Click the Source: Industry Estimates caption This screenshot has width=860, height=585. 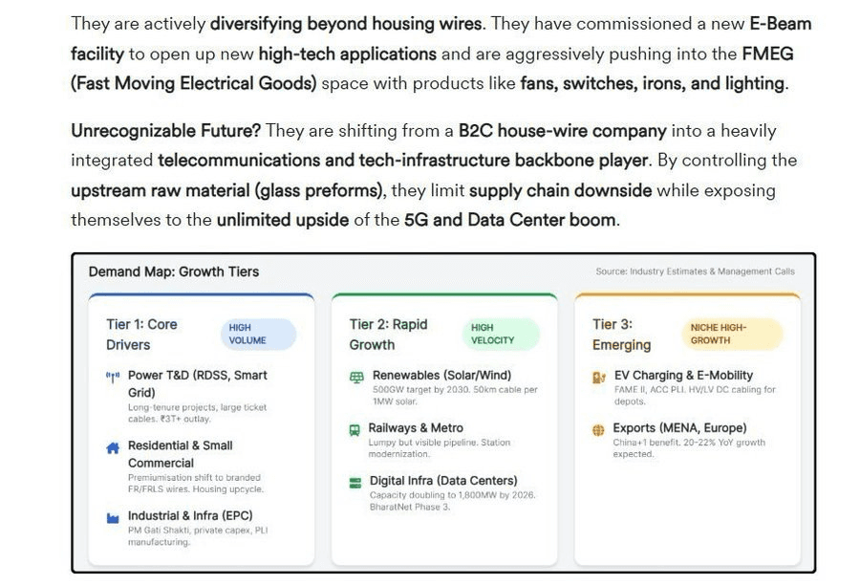click(x=695, y=271)
